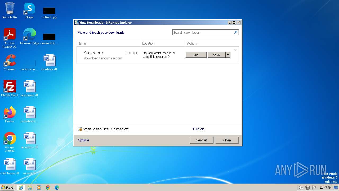The height and width of the screenshot is (191, 339).
Task: Select the viewsnothin... desktop file
Action: click(49, 39)
